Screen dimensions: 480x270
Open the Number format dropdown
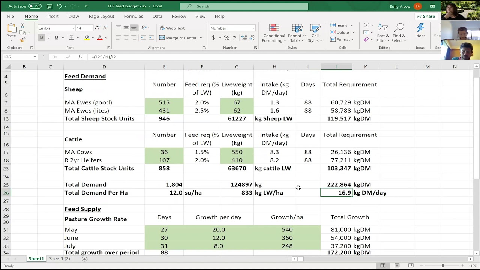253,28
